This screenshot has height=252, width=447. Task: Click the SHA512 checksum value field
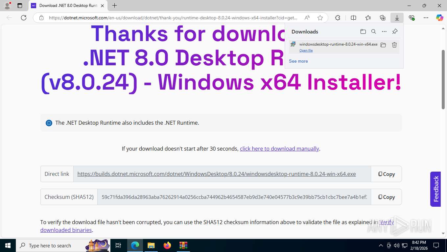point(234,197)
